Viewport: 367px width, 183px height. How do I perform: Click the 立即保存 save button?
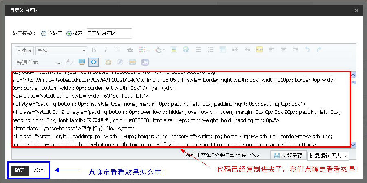(288, 155)
